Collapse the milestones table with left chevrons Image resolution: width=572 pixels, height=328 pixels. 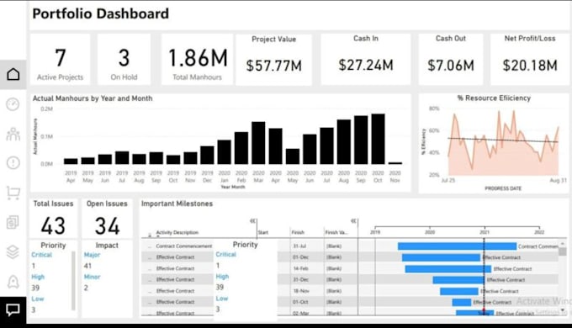[253, 220]
